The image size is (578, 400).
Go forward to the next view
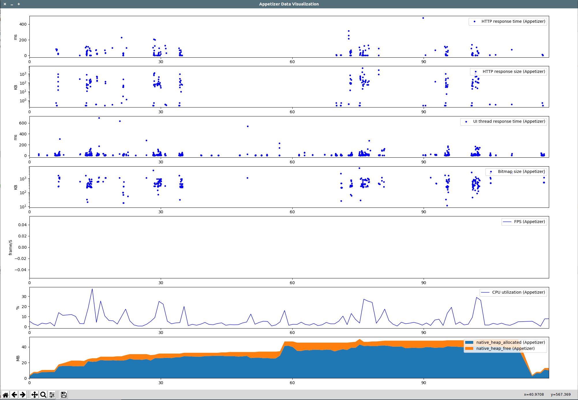[23, 395]
